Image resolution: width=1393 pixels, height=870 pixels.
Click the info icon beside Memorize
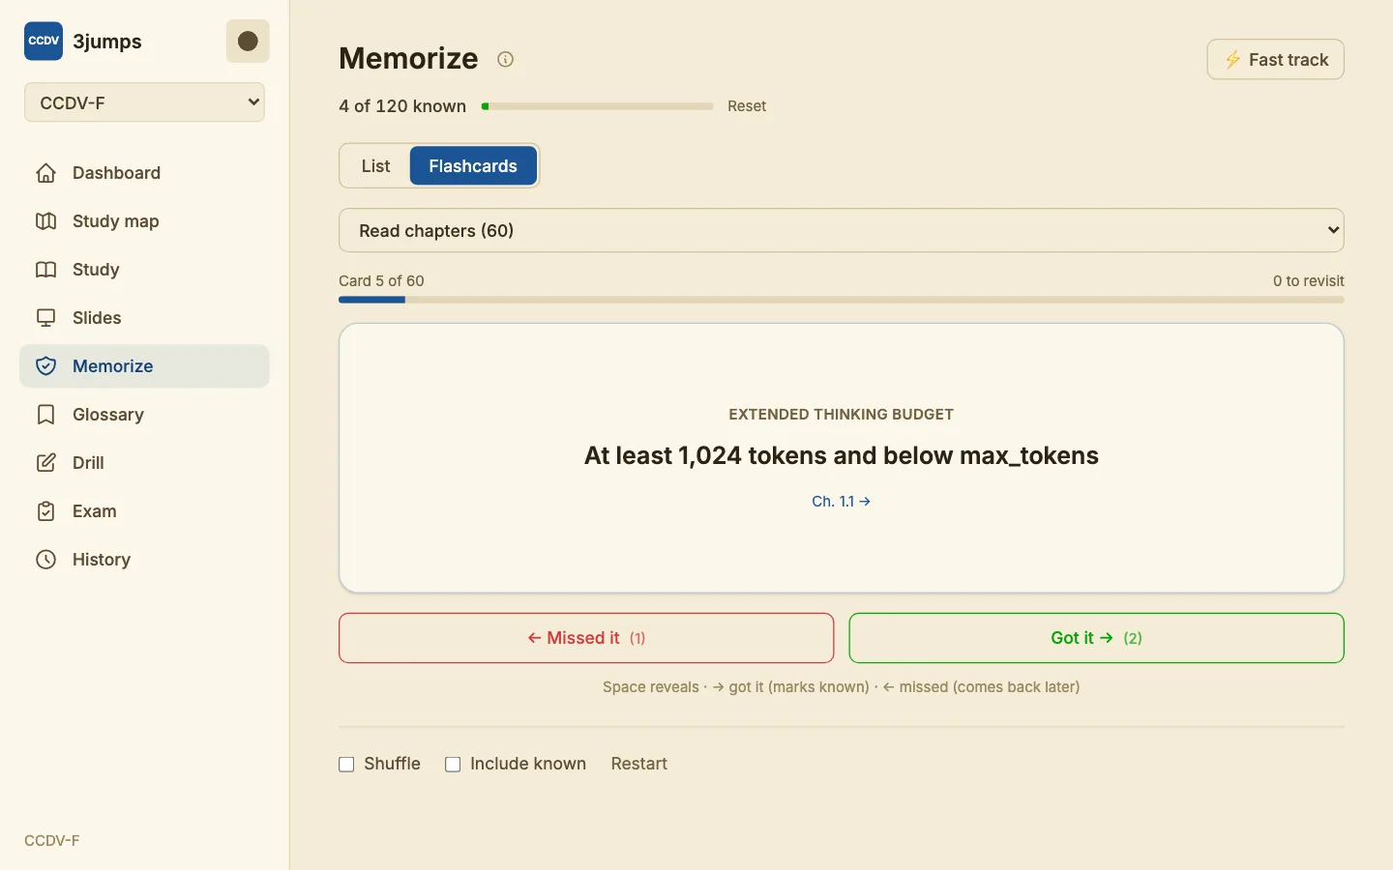[505, 60]
